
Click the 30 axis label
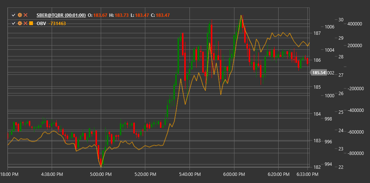pyautogui.click(x=341, y=19)
